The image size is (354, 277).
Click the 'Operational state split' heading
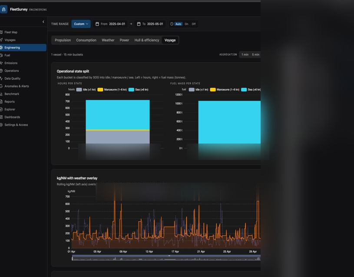(73, 71)
